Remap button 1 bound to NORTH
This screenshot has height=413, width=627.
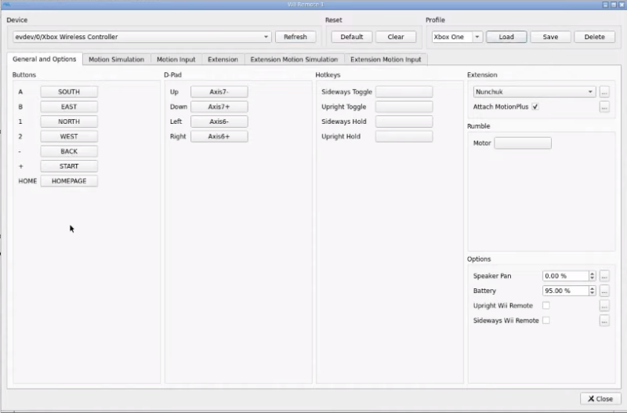69,121
